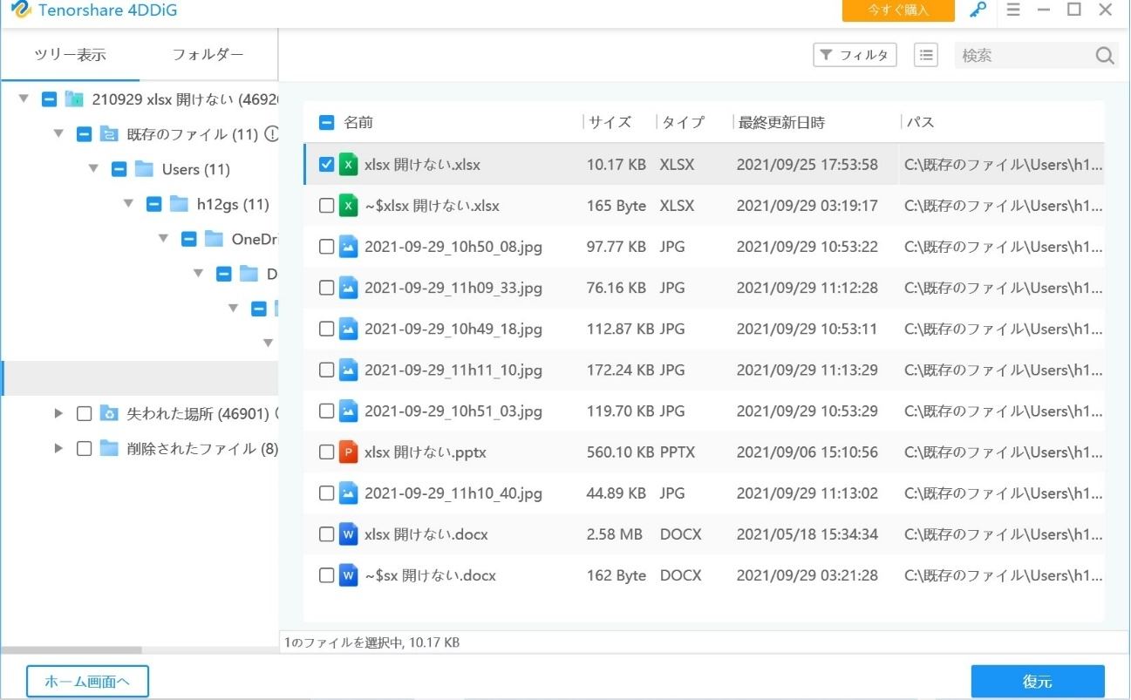Check the 2021-09-29_10h49_18.jpg checkbox
This screenshot has height=700, width=1131.
click(326, 329)
